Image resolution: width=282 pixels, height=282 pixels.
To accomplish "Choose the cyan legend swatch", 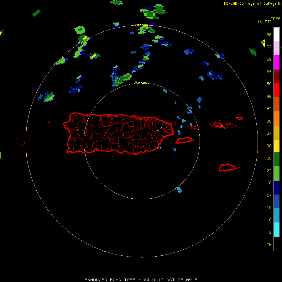I will pyautogui.click(x=277, y=230).
